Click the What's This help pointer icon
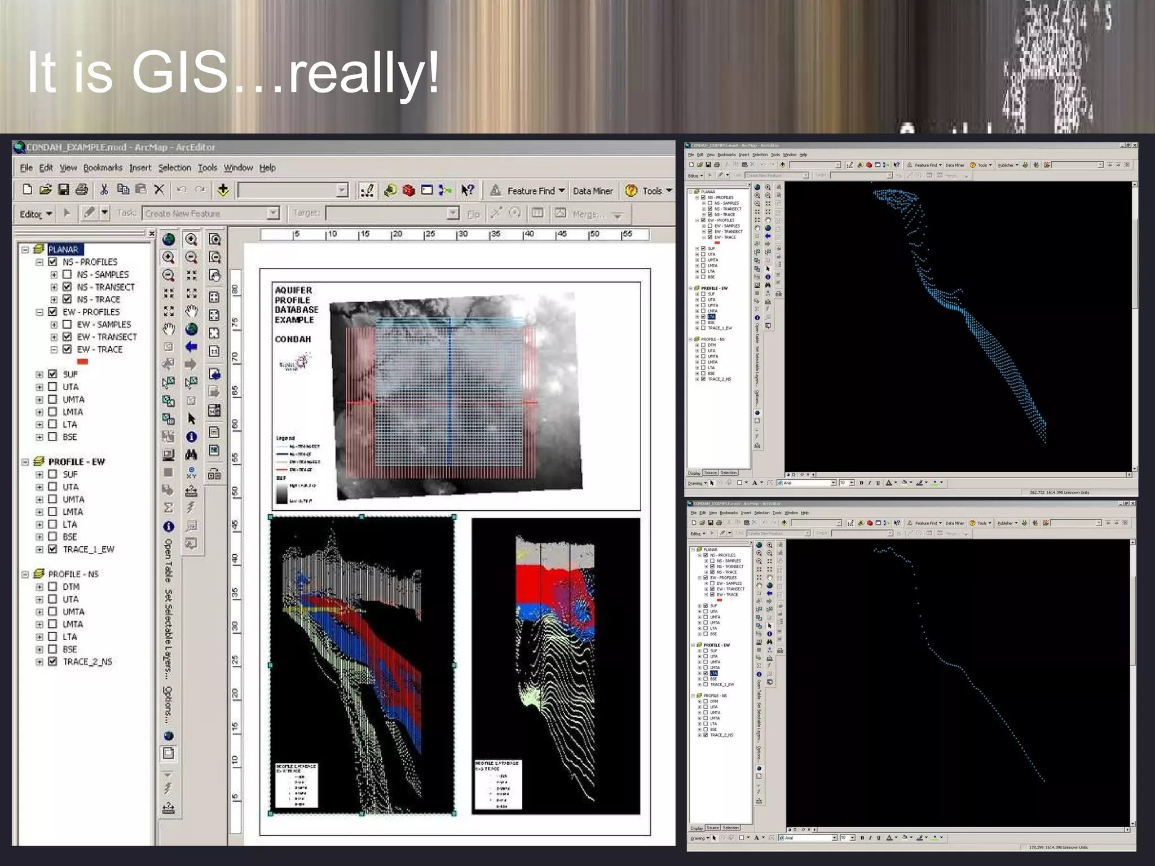This screenshot has width=1155, height=866. [468, 191]
